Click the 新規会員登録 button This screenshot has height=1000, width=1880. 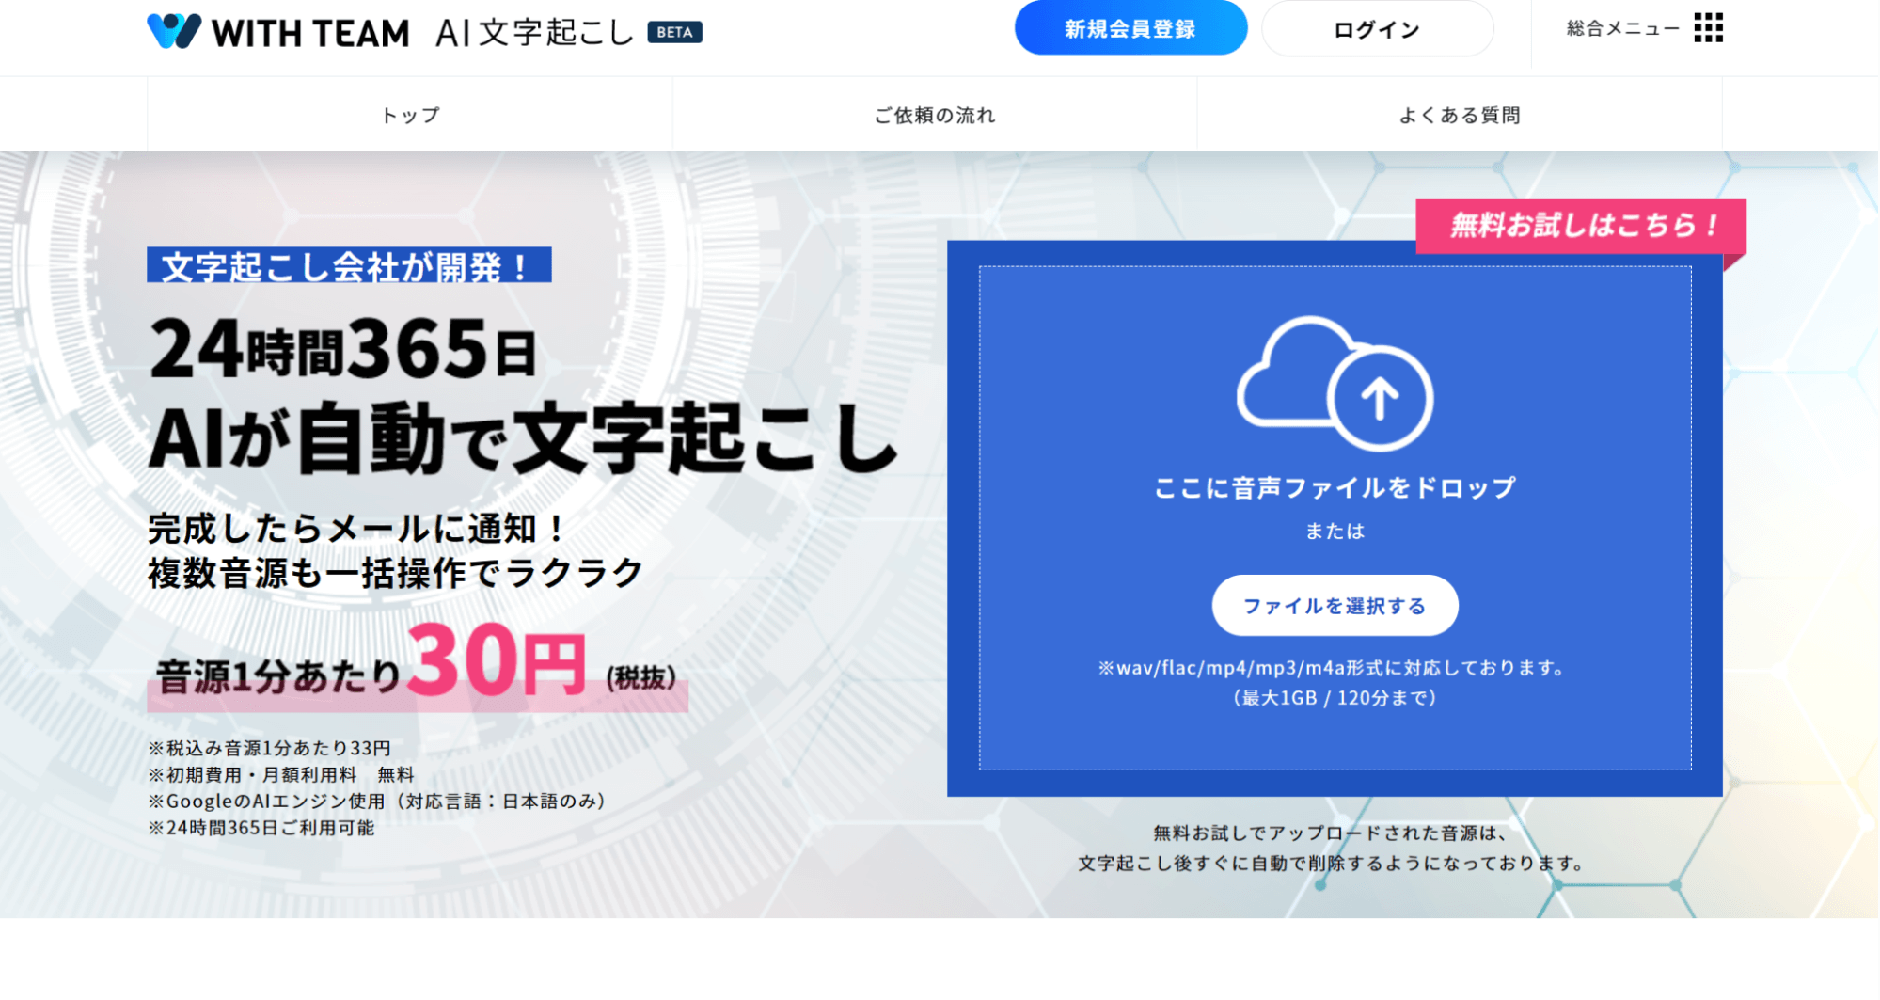(x=1130, y=29)
